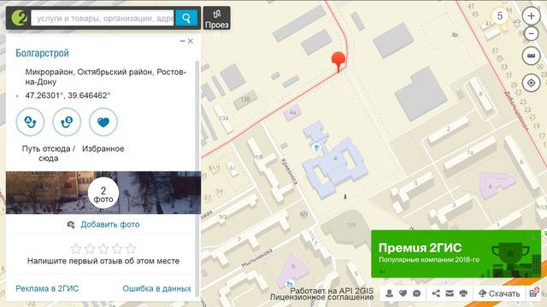Activate the ruler measurement tool

531,55
